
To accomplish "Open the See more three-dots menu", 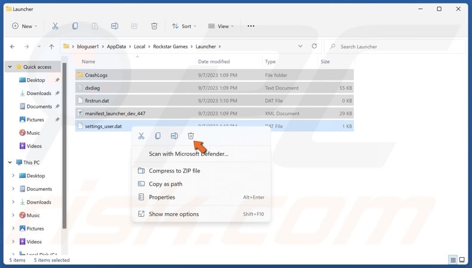I will coord(251,26).
